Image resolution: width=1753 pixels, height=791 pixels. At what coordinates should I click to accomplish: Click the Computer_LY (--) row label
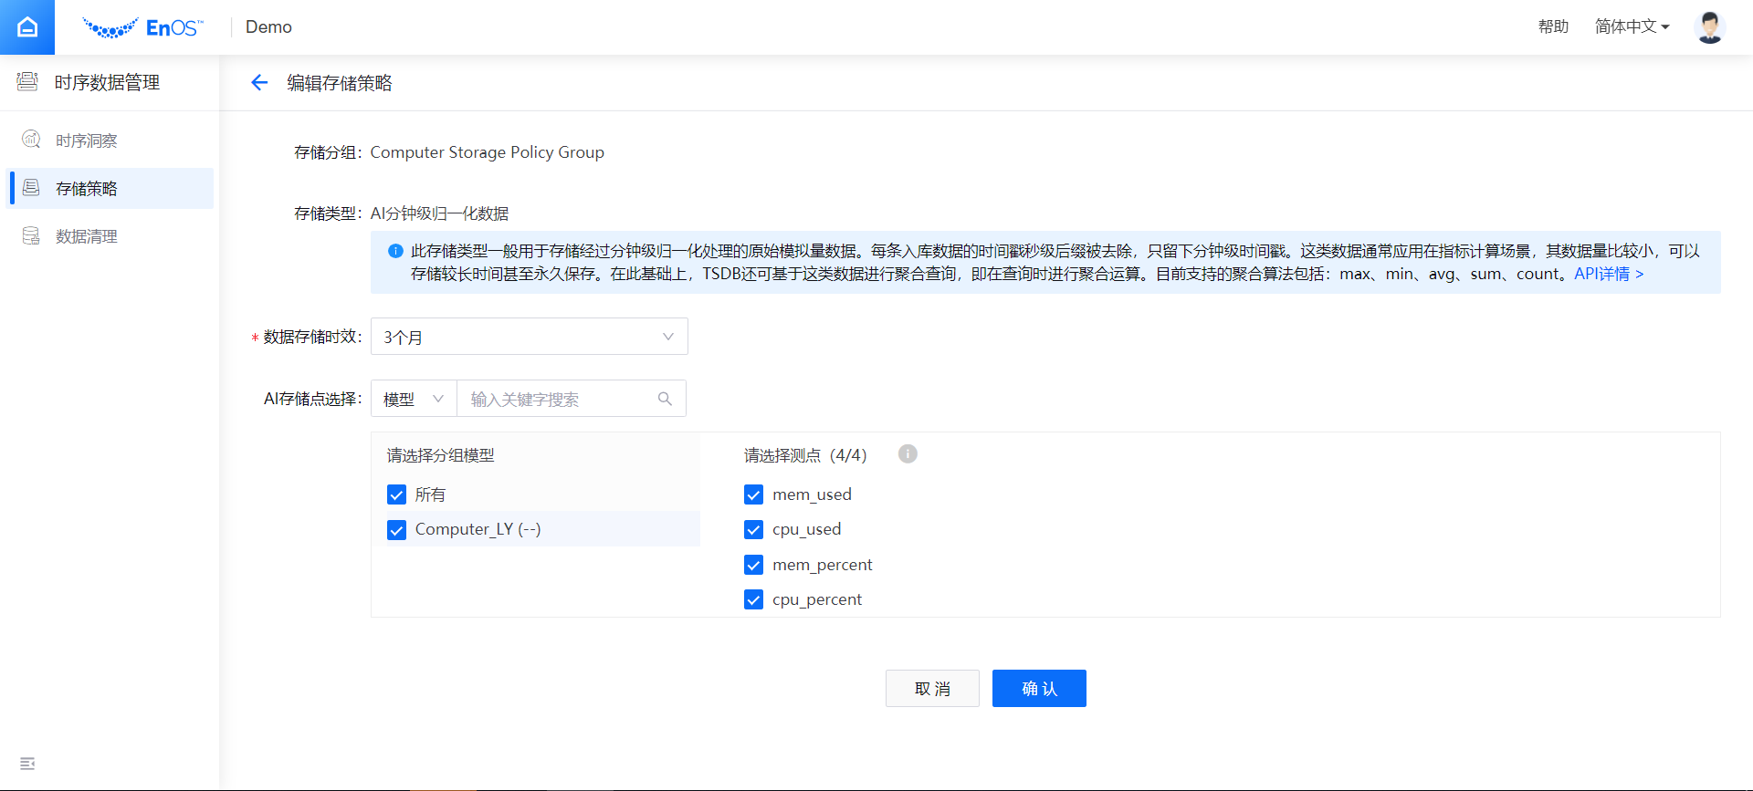tap(478, 529)
